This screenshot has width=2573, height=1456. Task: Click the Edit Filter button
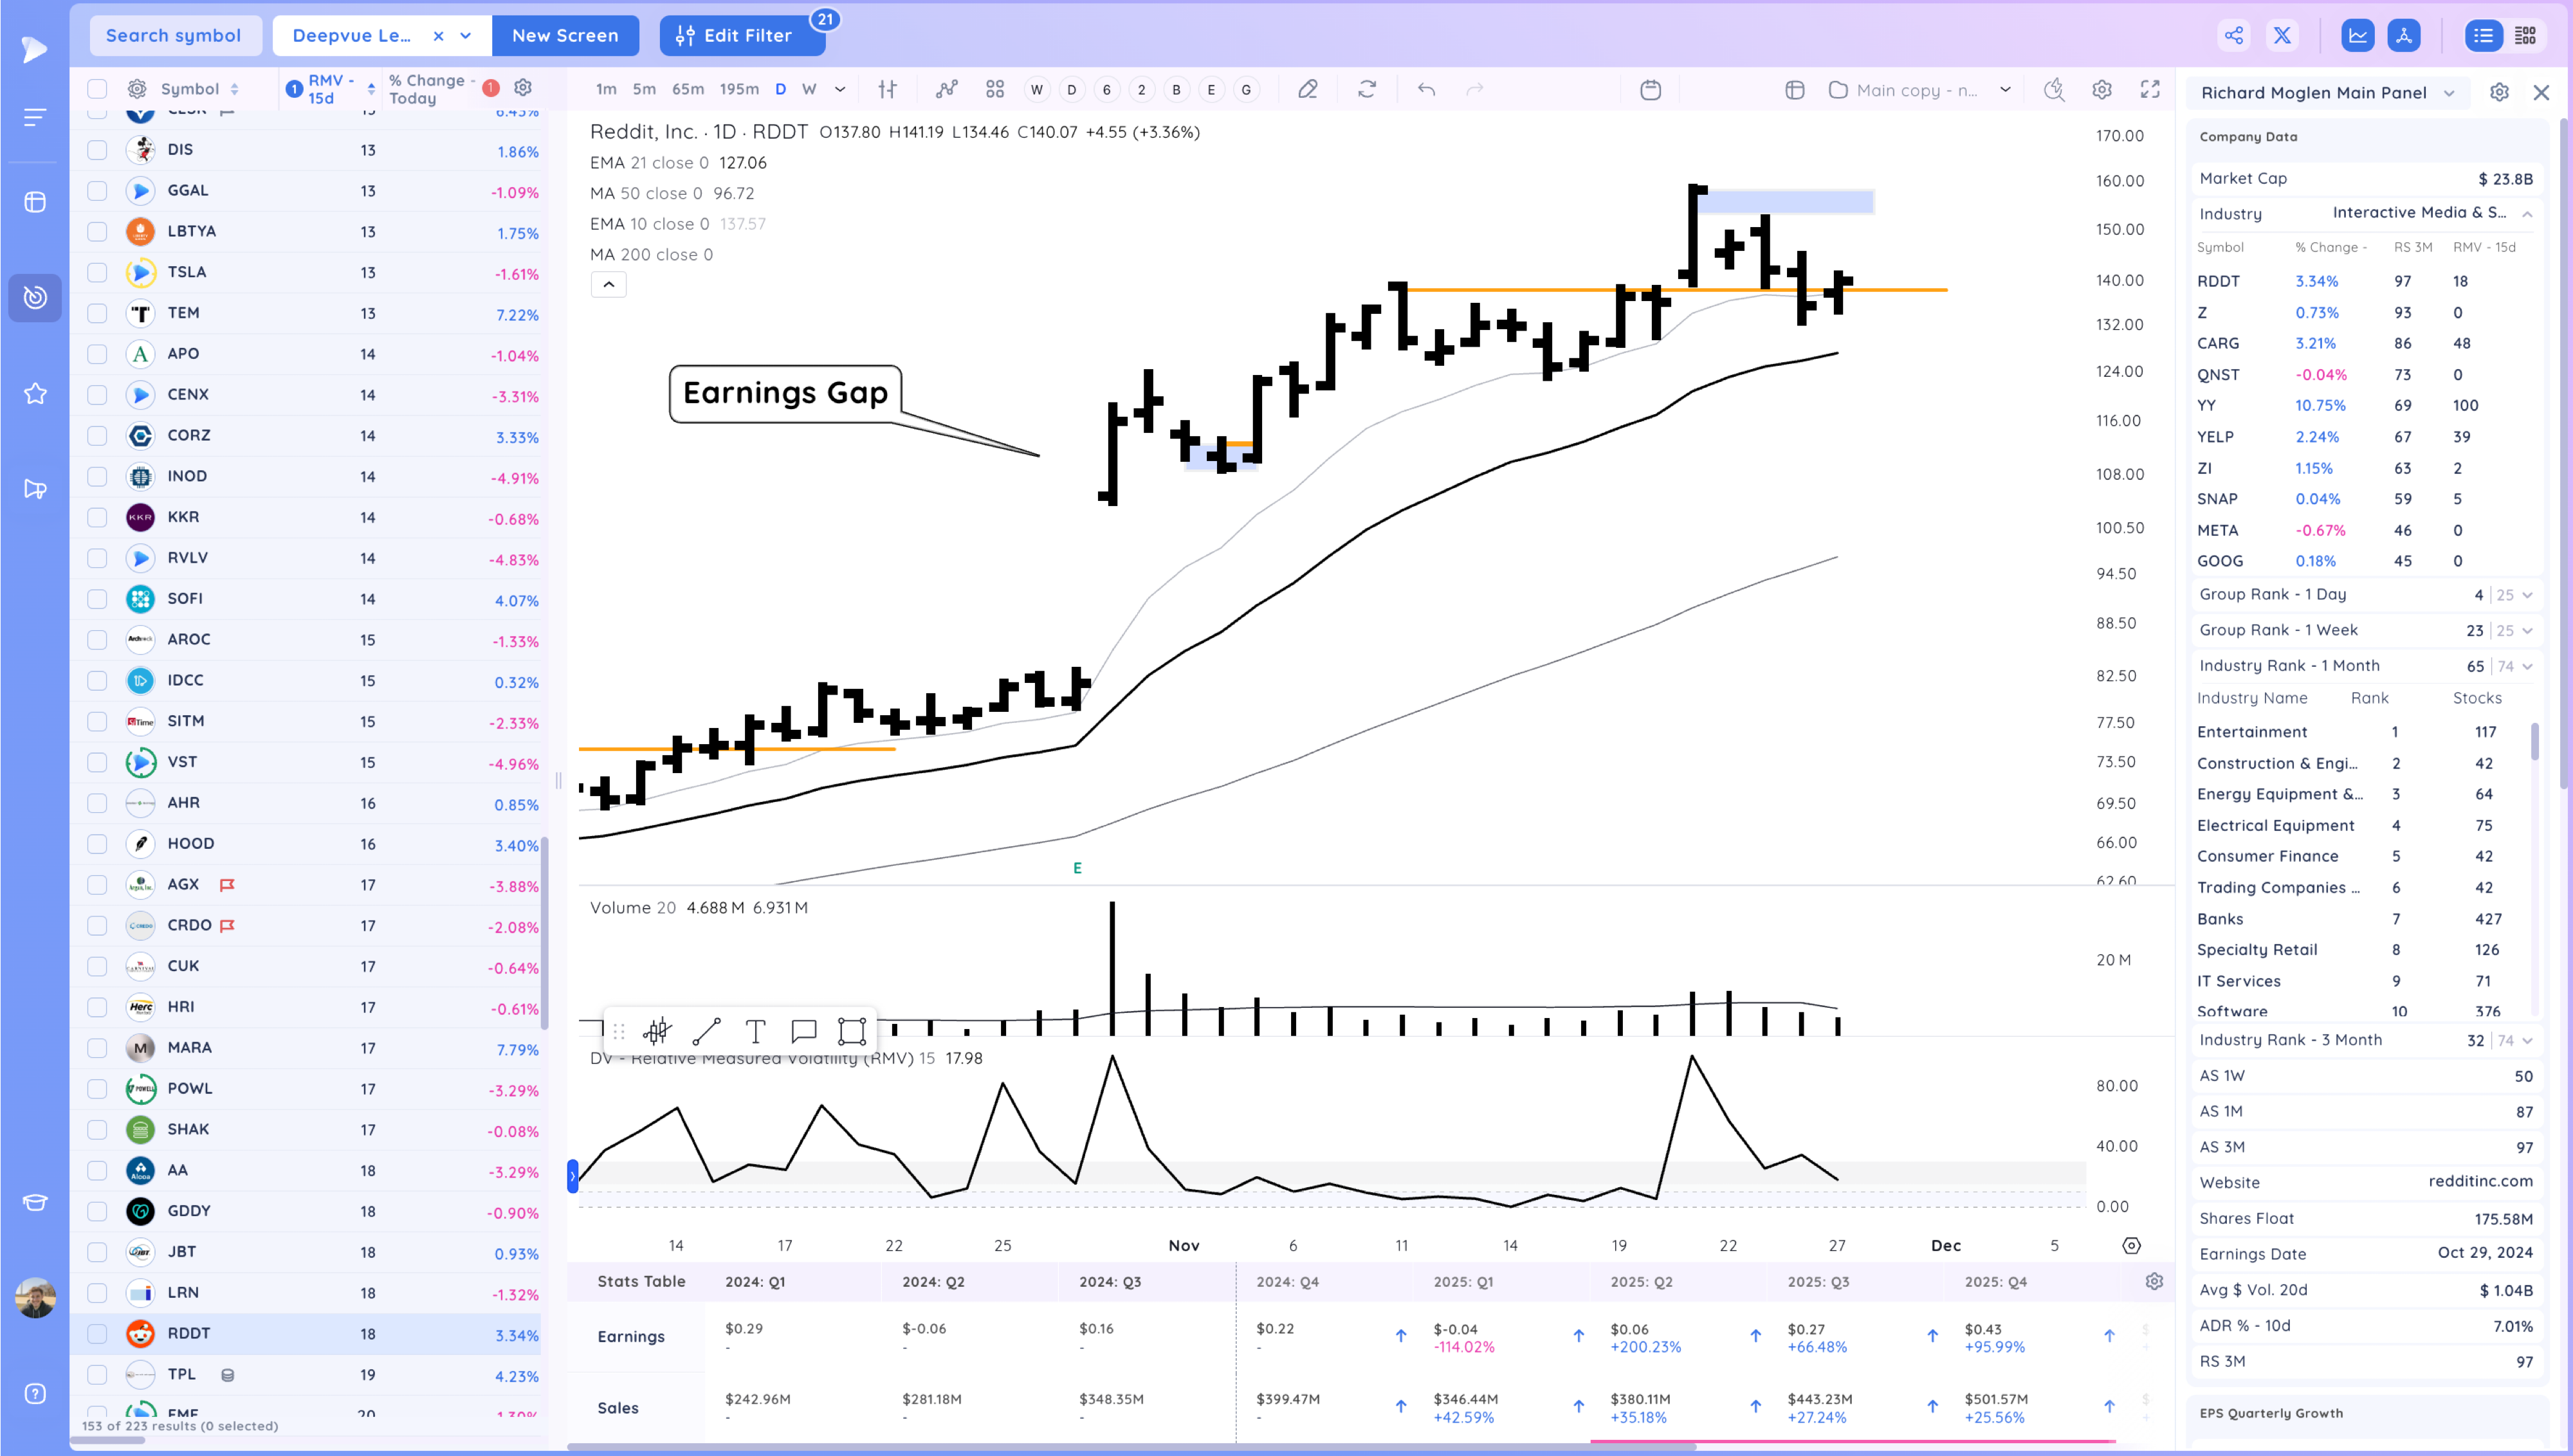pyautogui.click(x=741, y=36)
